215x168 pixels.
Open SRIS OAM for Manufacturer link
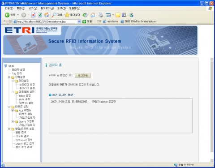pyautogui.click(x=139, y=22)
